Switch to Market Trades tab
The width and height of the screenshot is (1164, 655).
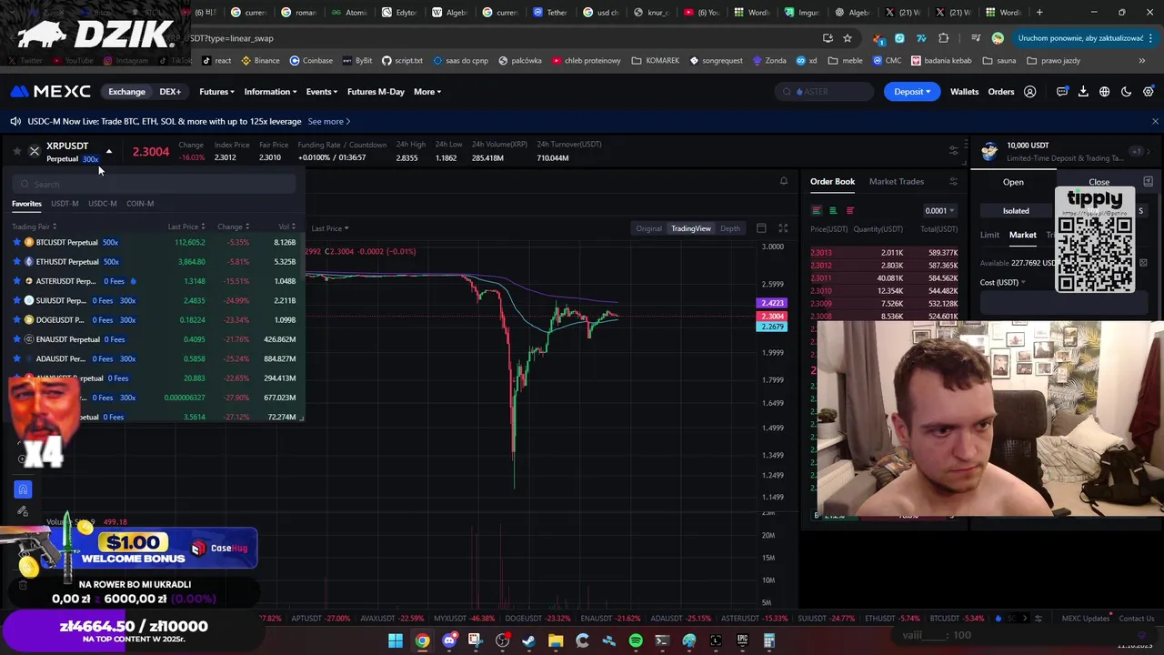click(x=896, y=182)
